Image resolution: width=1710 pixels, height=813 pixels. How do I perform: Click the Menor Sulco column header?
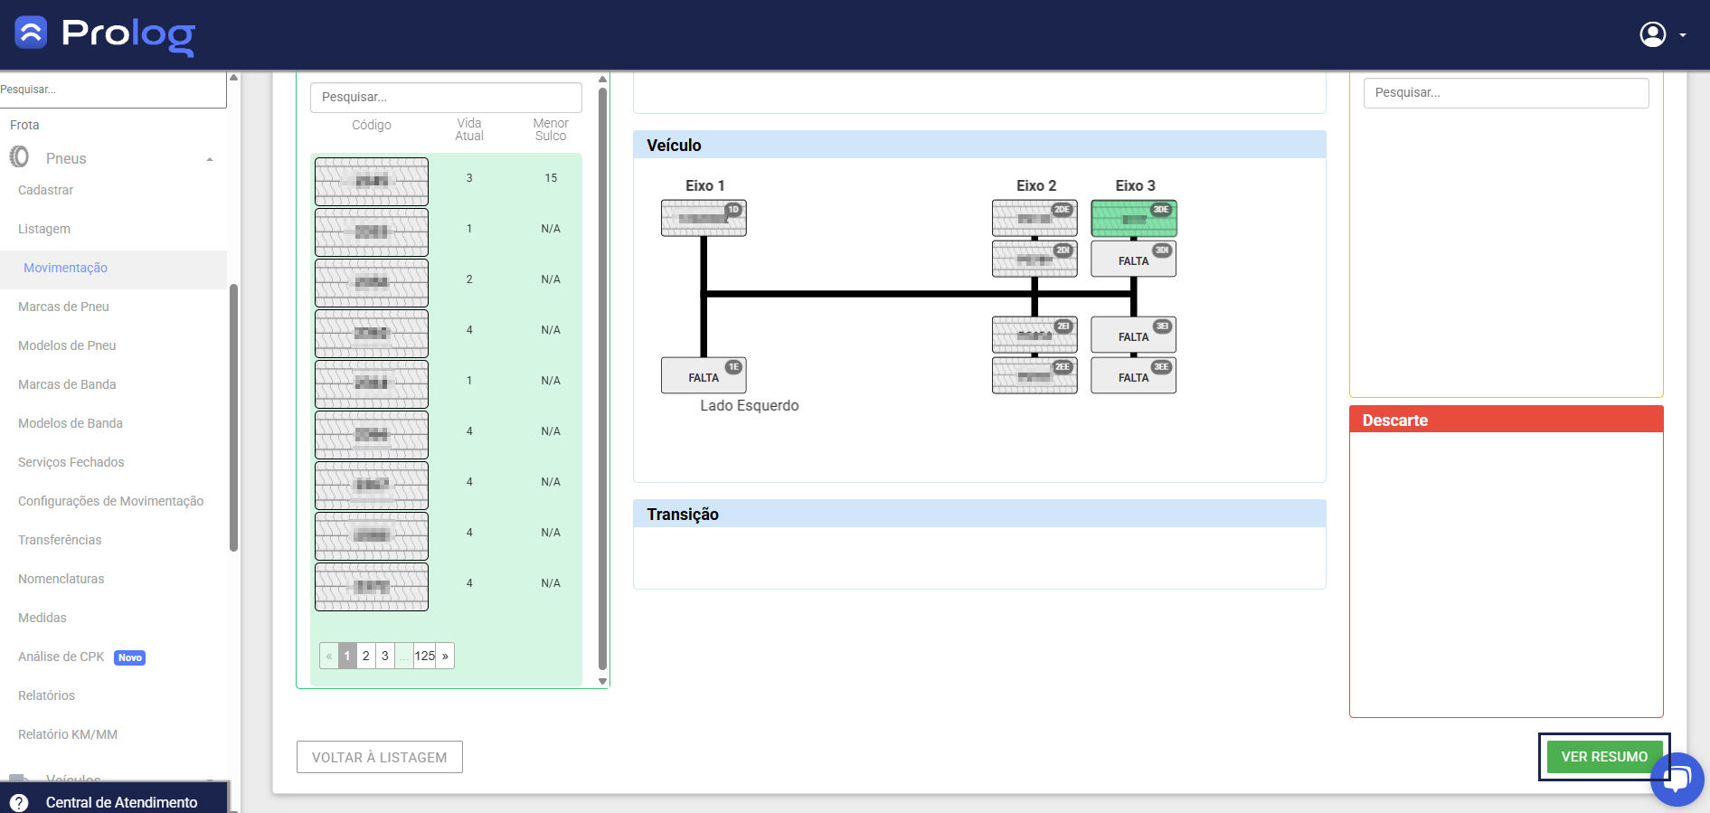coord(551,129)
